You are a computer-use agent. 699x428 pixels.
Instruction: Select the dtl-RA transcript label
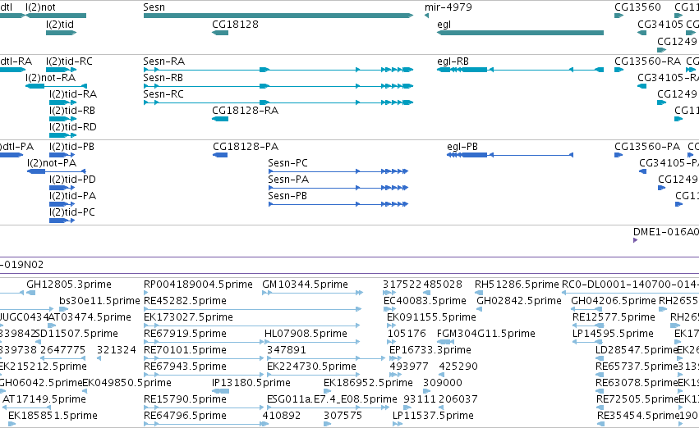16,61
